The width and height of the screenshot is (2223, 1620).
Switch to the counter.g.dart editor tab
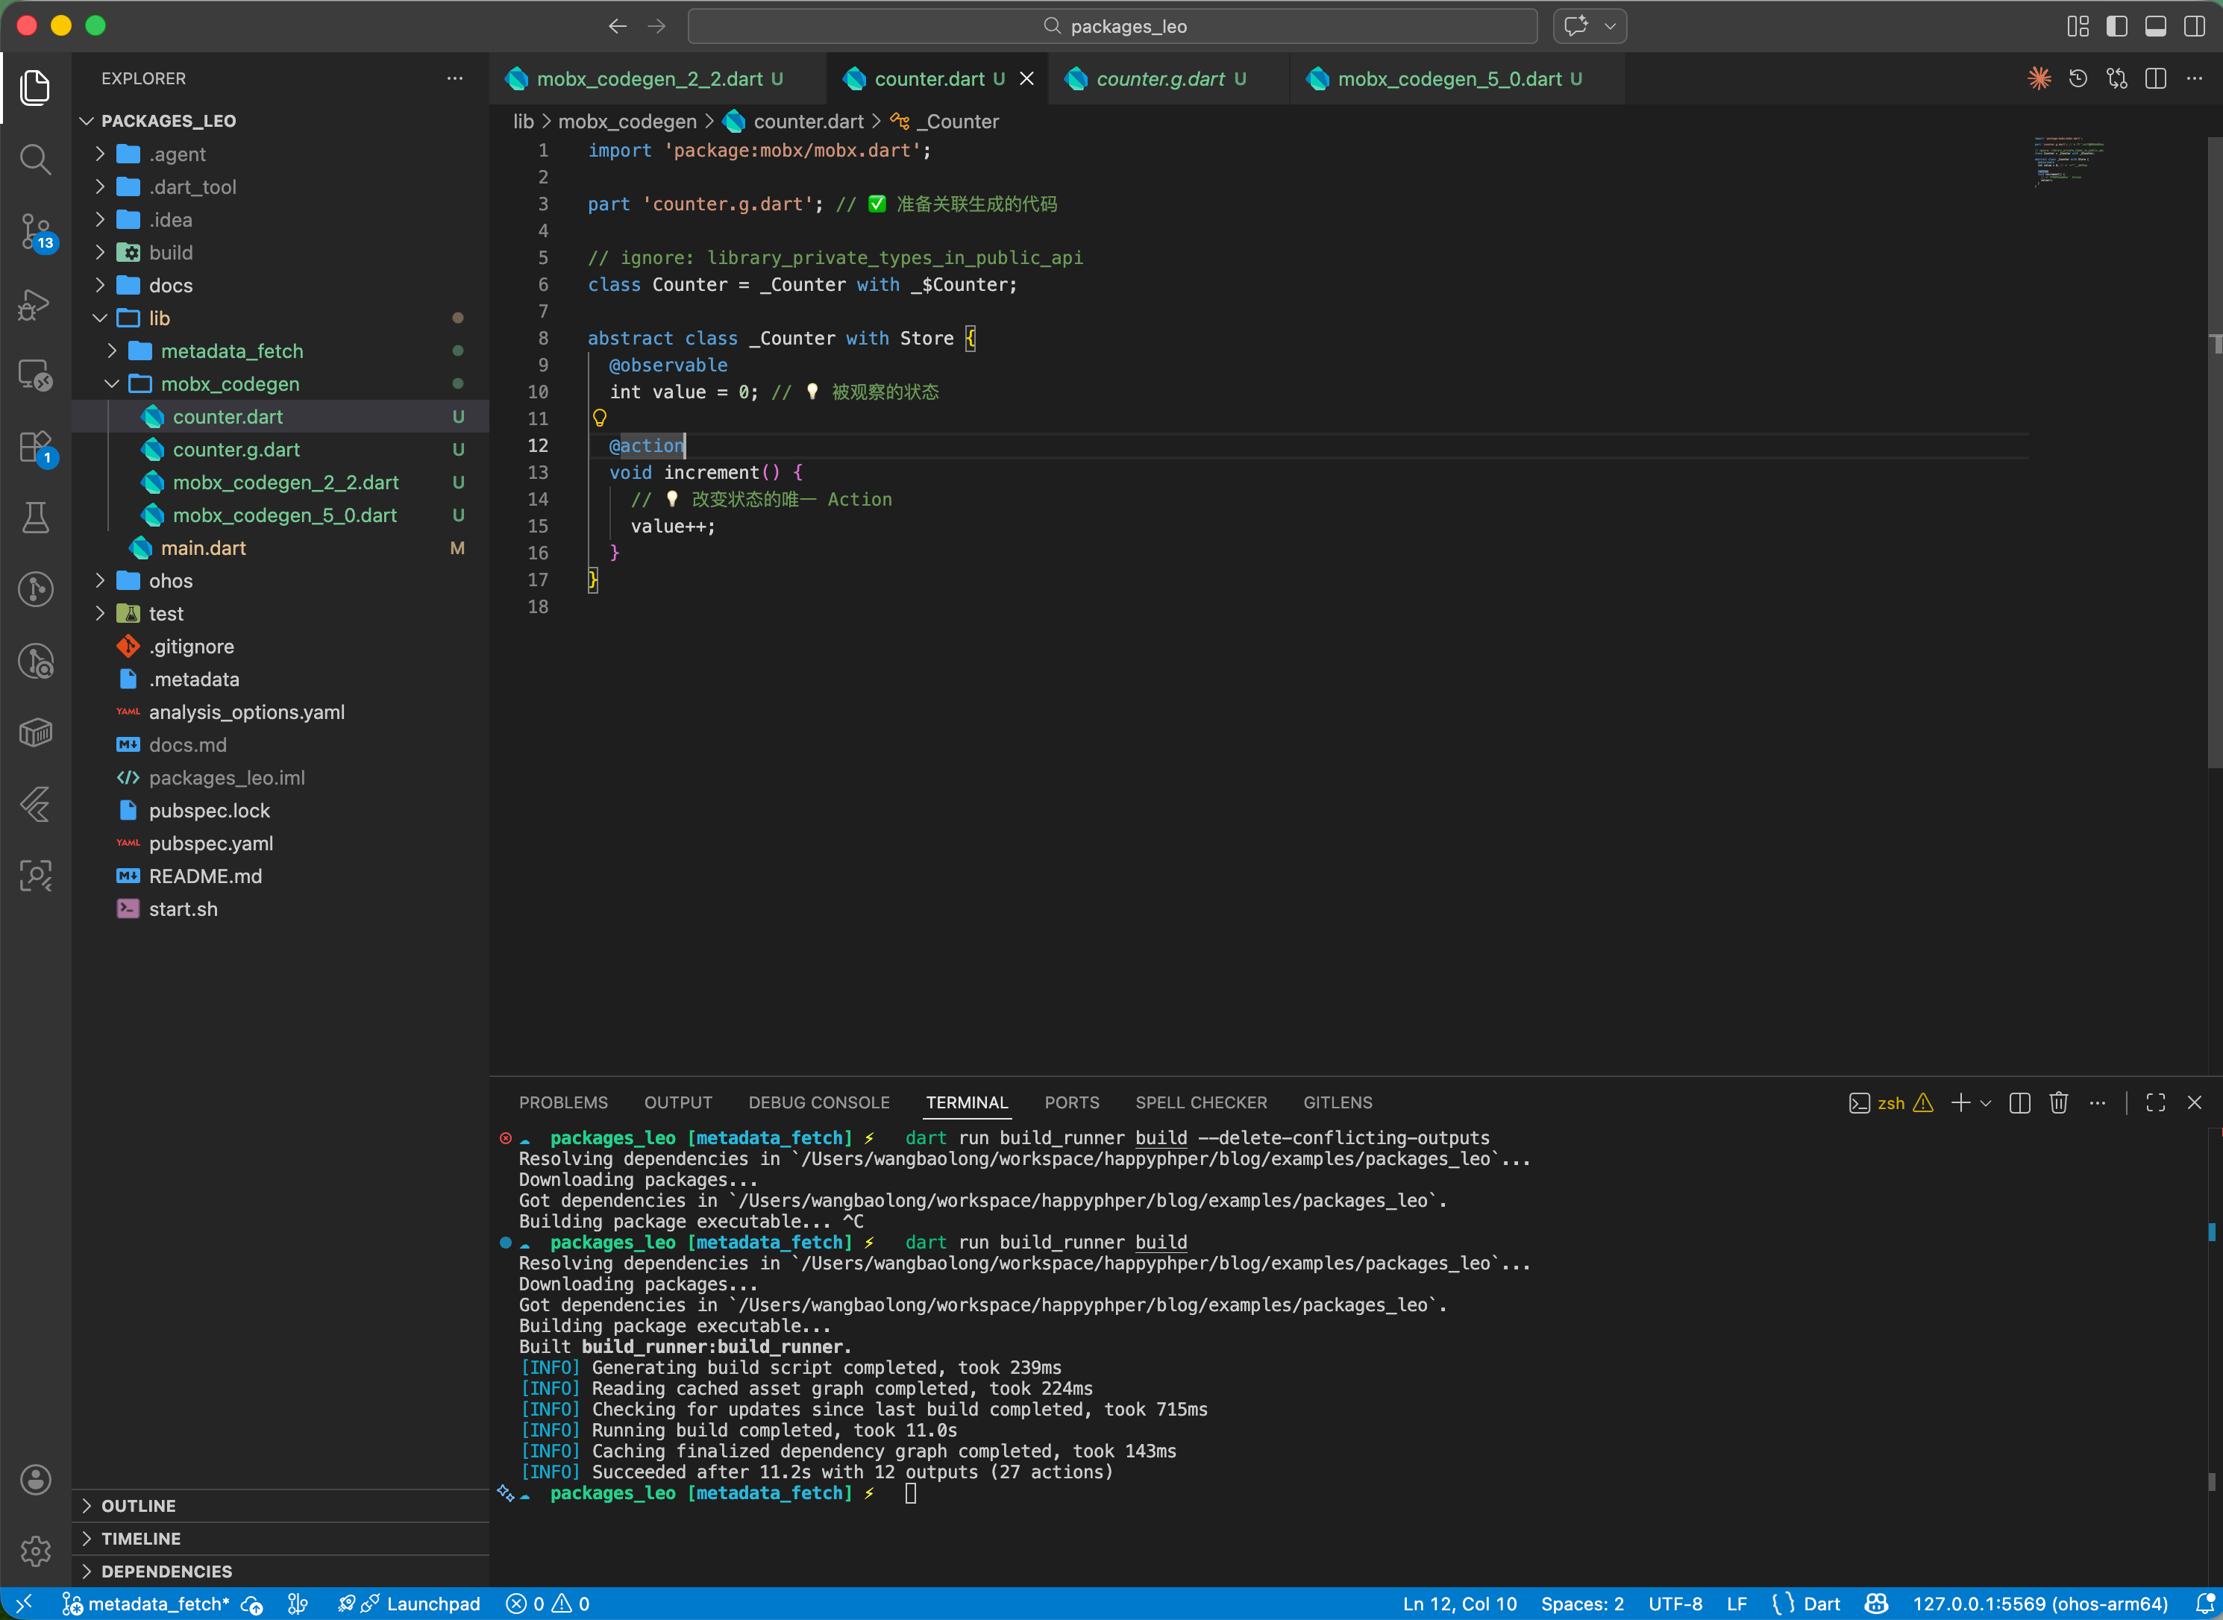(x=1159, y=78)
